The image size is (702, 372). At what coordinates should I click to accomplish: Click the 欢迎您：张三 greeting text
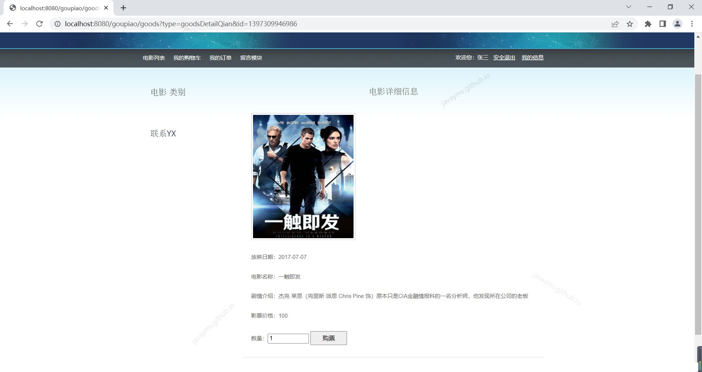pyautogui.click(x=472, y=57)
